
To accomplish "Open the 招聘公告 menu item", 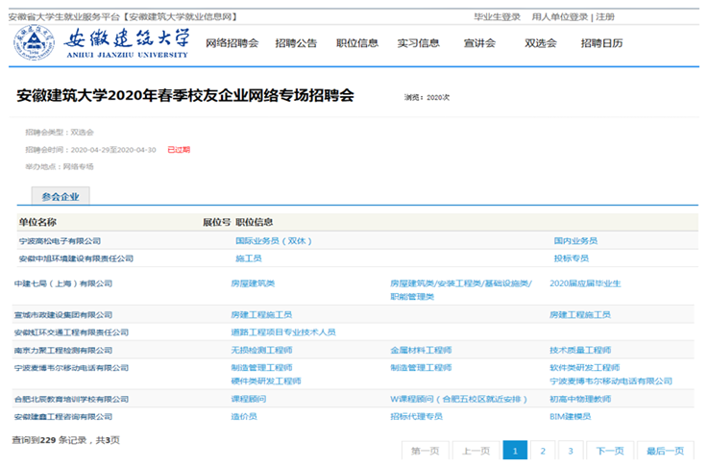I will (x=296, y=43).
